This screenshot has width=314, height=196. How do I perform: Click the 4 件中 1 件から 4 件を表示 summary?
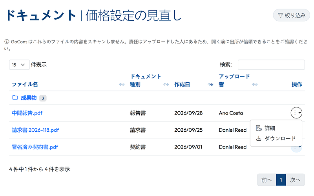[x=40, y=169]
